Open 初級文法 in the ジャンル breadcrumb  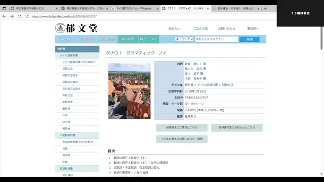pyautogui.click(x=228, y=85)
